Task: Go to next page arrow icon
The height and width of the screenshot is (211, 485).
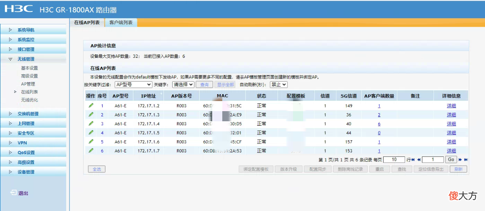Action: click(460, 160)
